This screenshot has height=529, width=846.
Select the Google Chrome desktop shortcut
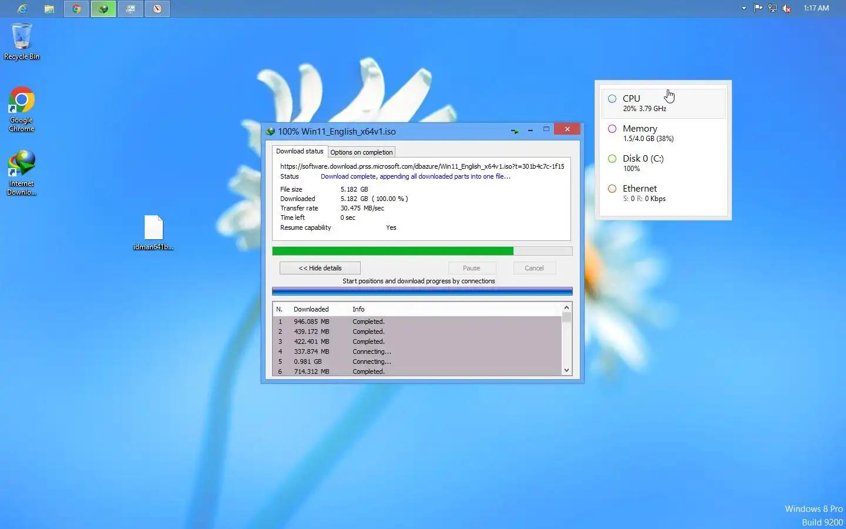(22, 109)
